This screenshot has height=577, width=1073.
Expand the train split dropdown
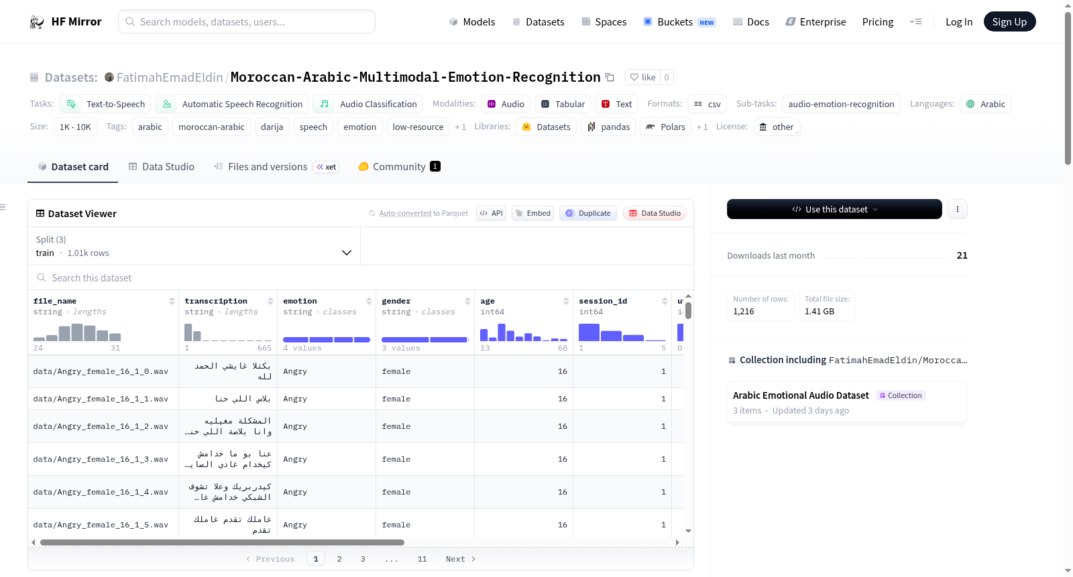[x=194, y=246]
